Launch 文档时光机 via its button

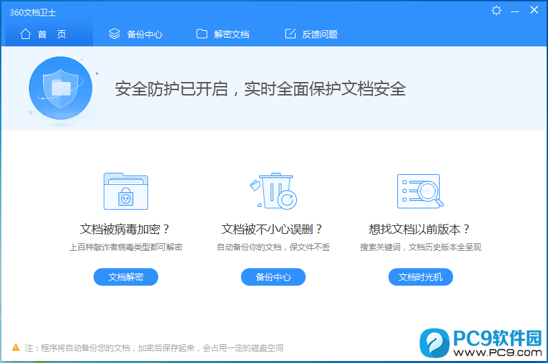(421, 277)
